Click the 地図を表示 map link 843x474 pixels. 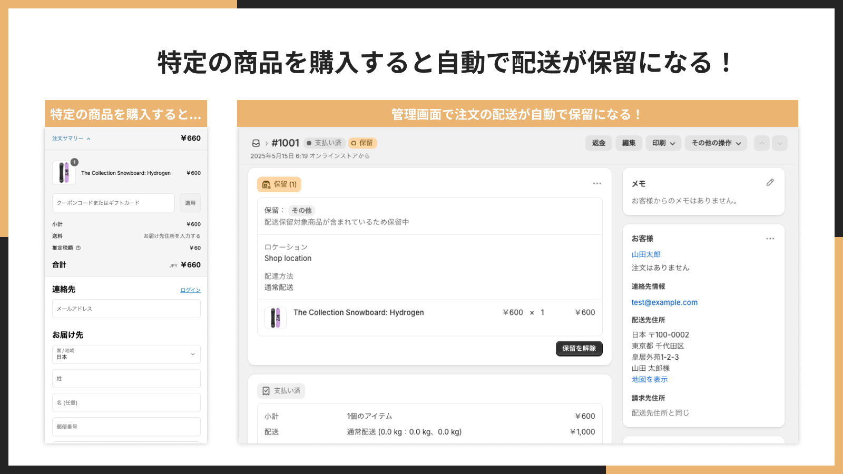tap(650, 380)
